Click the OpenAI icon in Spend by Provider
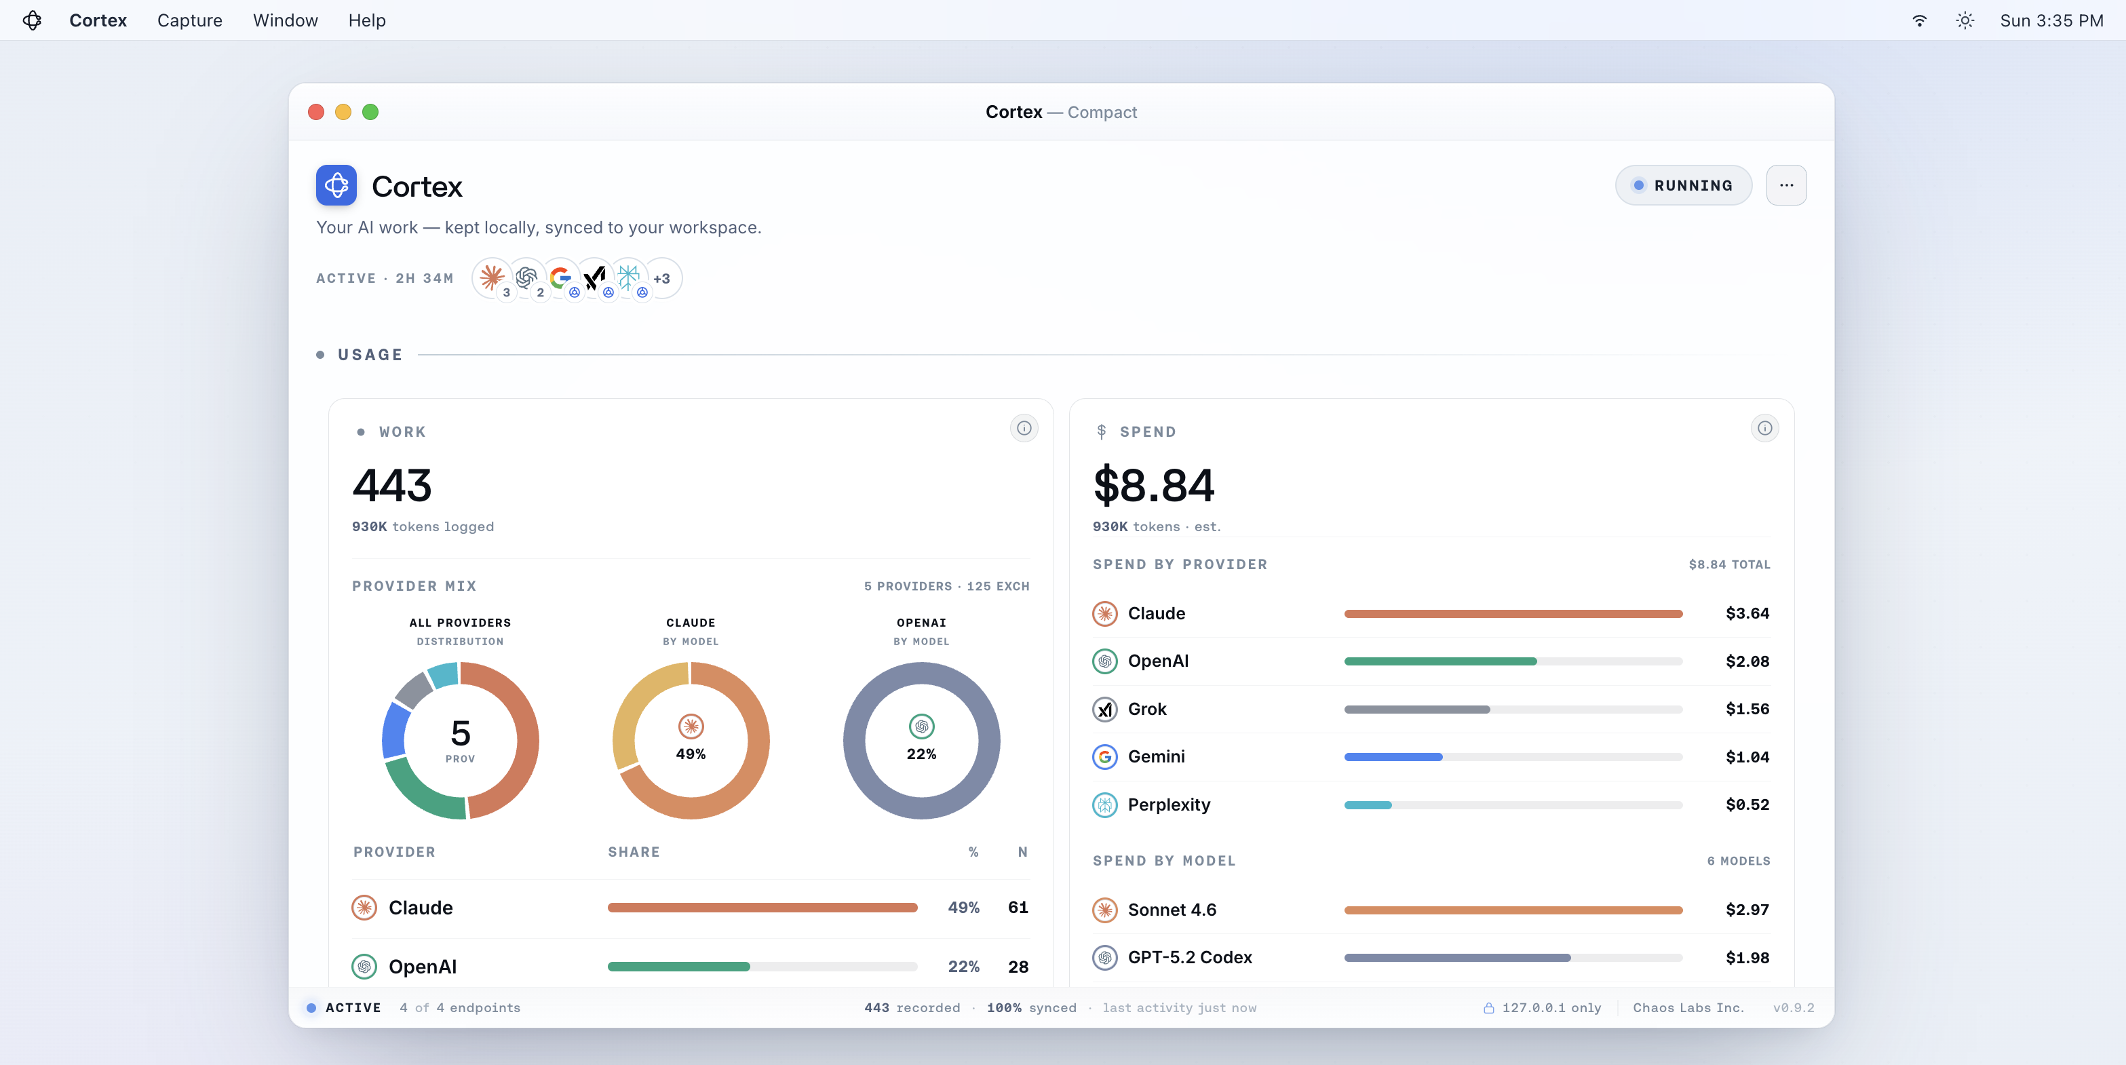Screen dimensions: 2126x1065 pyautogui.click(x=1105, y=661)
